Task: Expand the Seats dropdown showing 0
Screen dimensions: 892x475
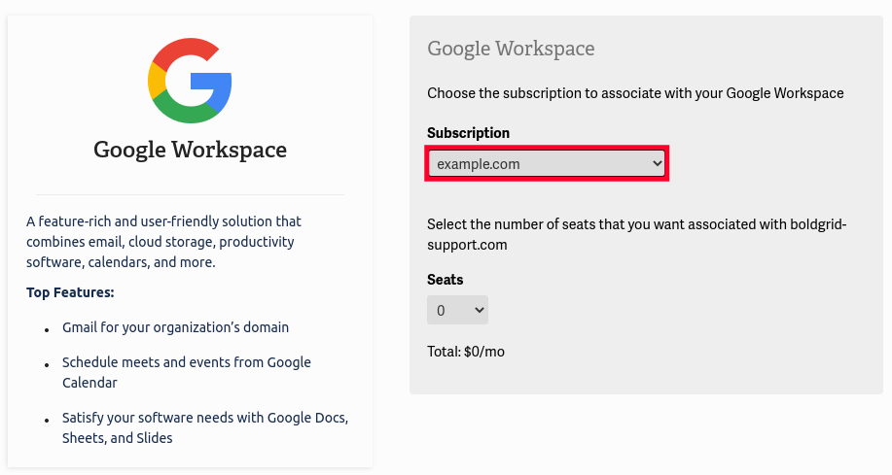Action: coord(457,311)
